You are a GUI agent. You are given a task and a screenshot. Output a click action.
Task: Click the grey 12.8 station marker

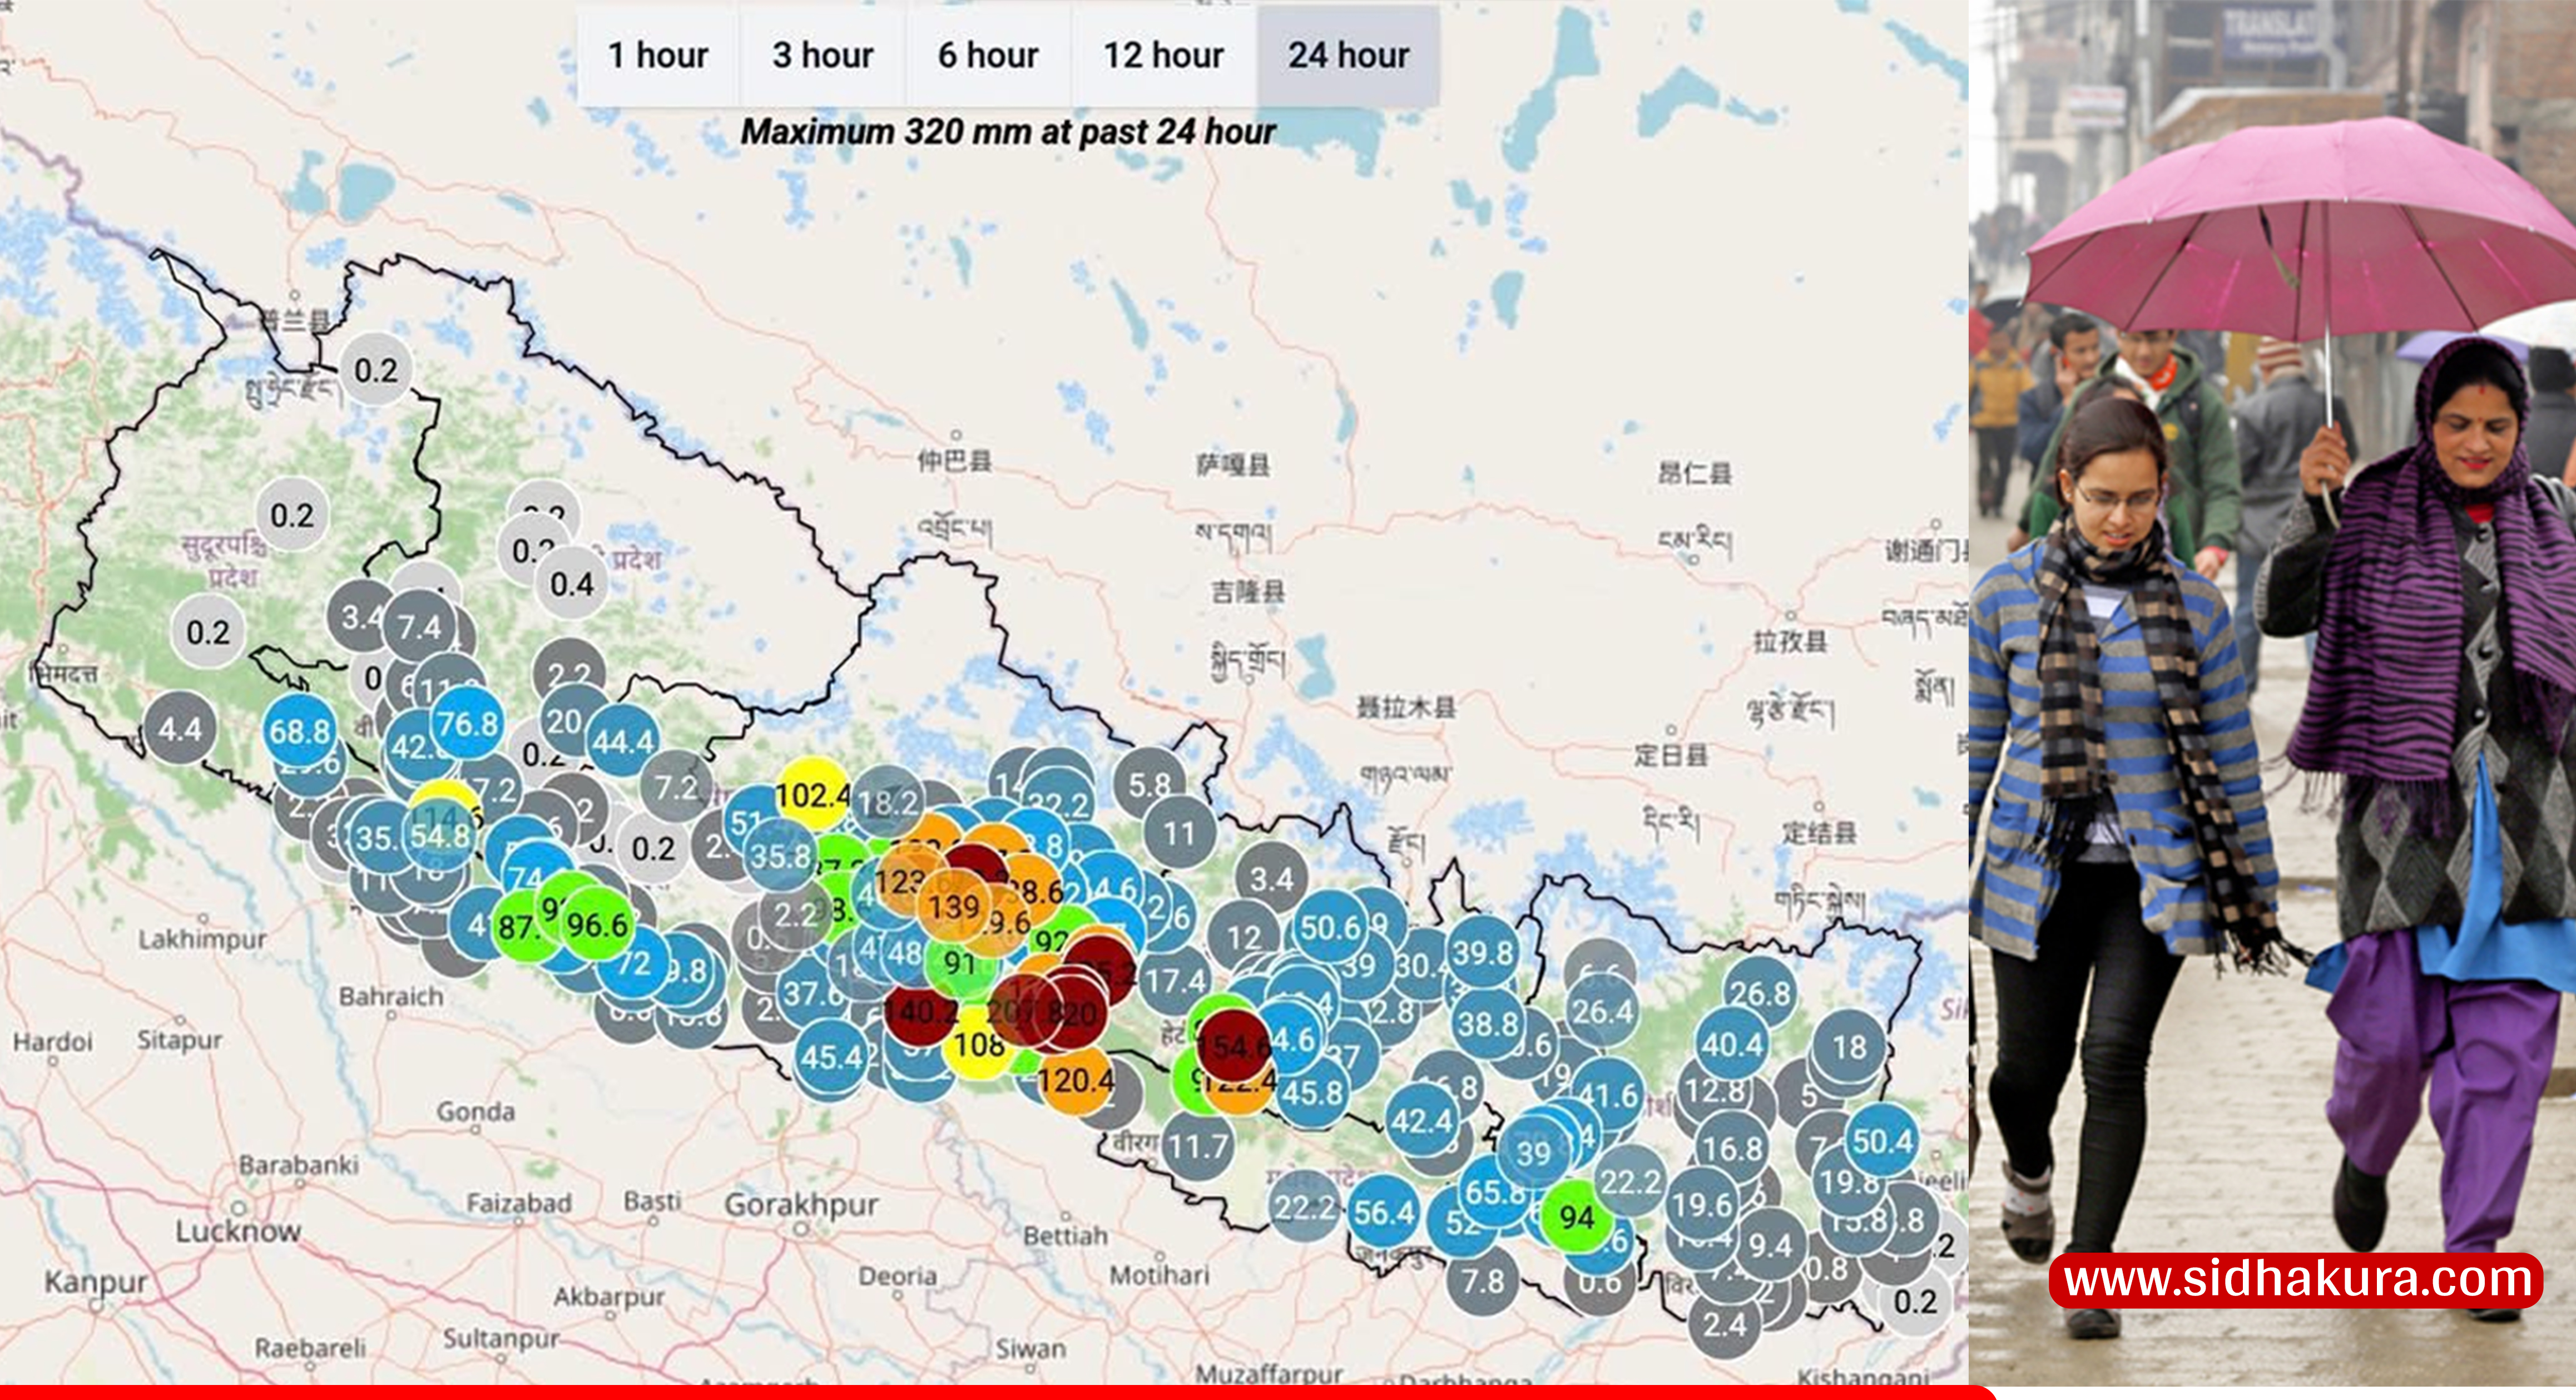1716,1090
